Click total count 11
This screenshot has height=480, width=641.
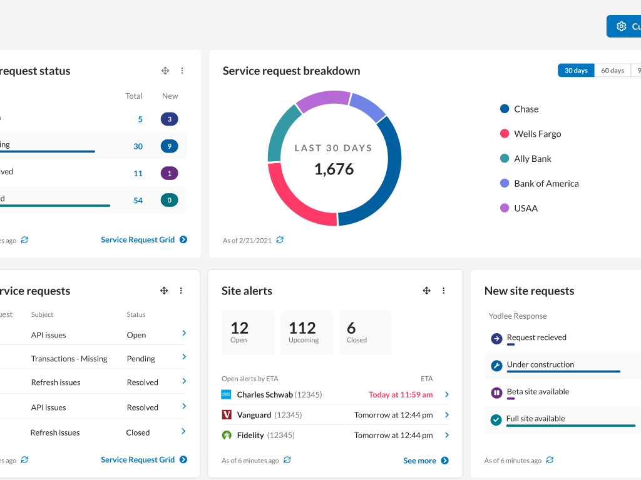138,173
